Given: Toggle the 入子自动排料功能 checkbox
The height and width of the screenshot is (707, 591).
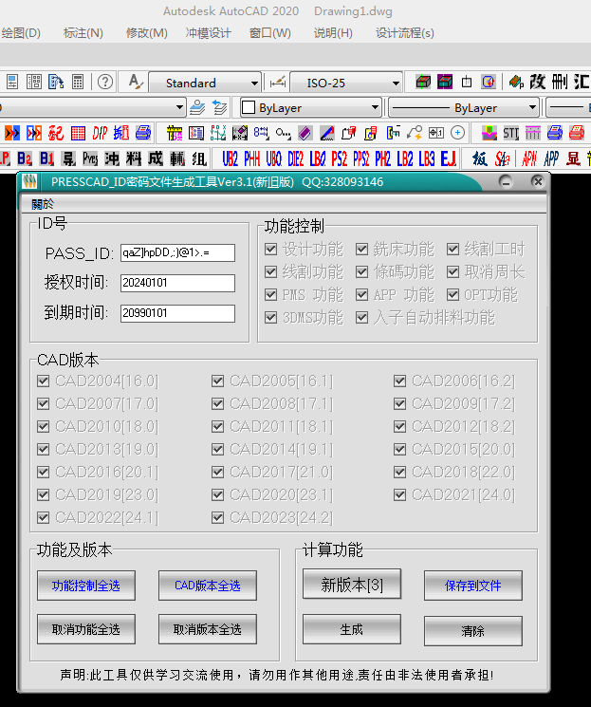Looking at the screenshot, I should 362,317.
